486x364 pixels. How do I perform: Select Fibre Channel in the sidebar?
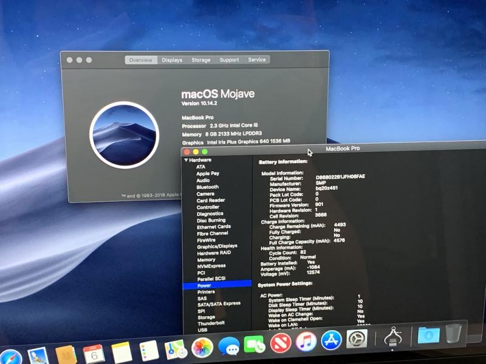212,234
